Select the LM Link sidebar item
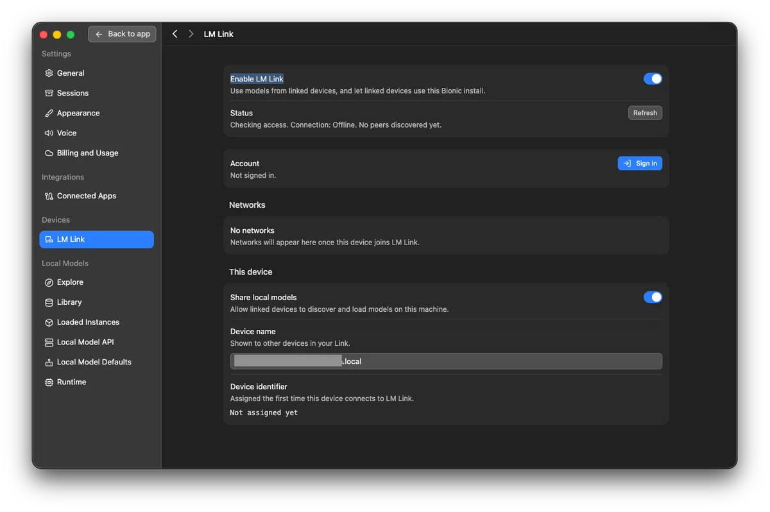This screenshot has width=770, height=512. point(96,239)
